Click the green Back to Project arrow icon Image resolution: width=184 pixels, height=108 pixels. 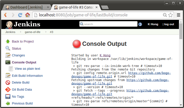(8, 41)
